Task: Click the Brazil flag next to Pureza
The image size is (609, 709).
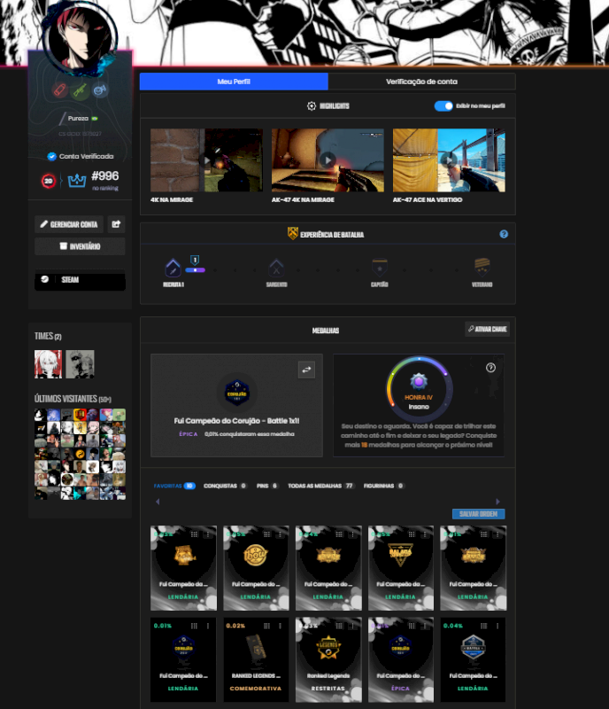Action: coord(95,119)
